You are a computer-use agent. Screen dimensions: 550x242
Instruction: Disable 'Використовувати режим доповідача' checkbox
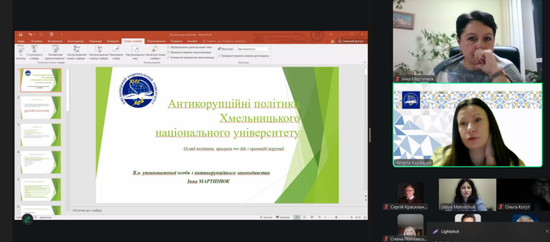(x=219, y=55)
